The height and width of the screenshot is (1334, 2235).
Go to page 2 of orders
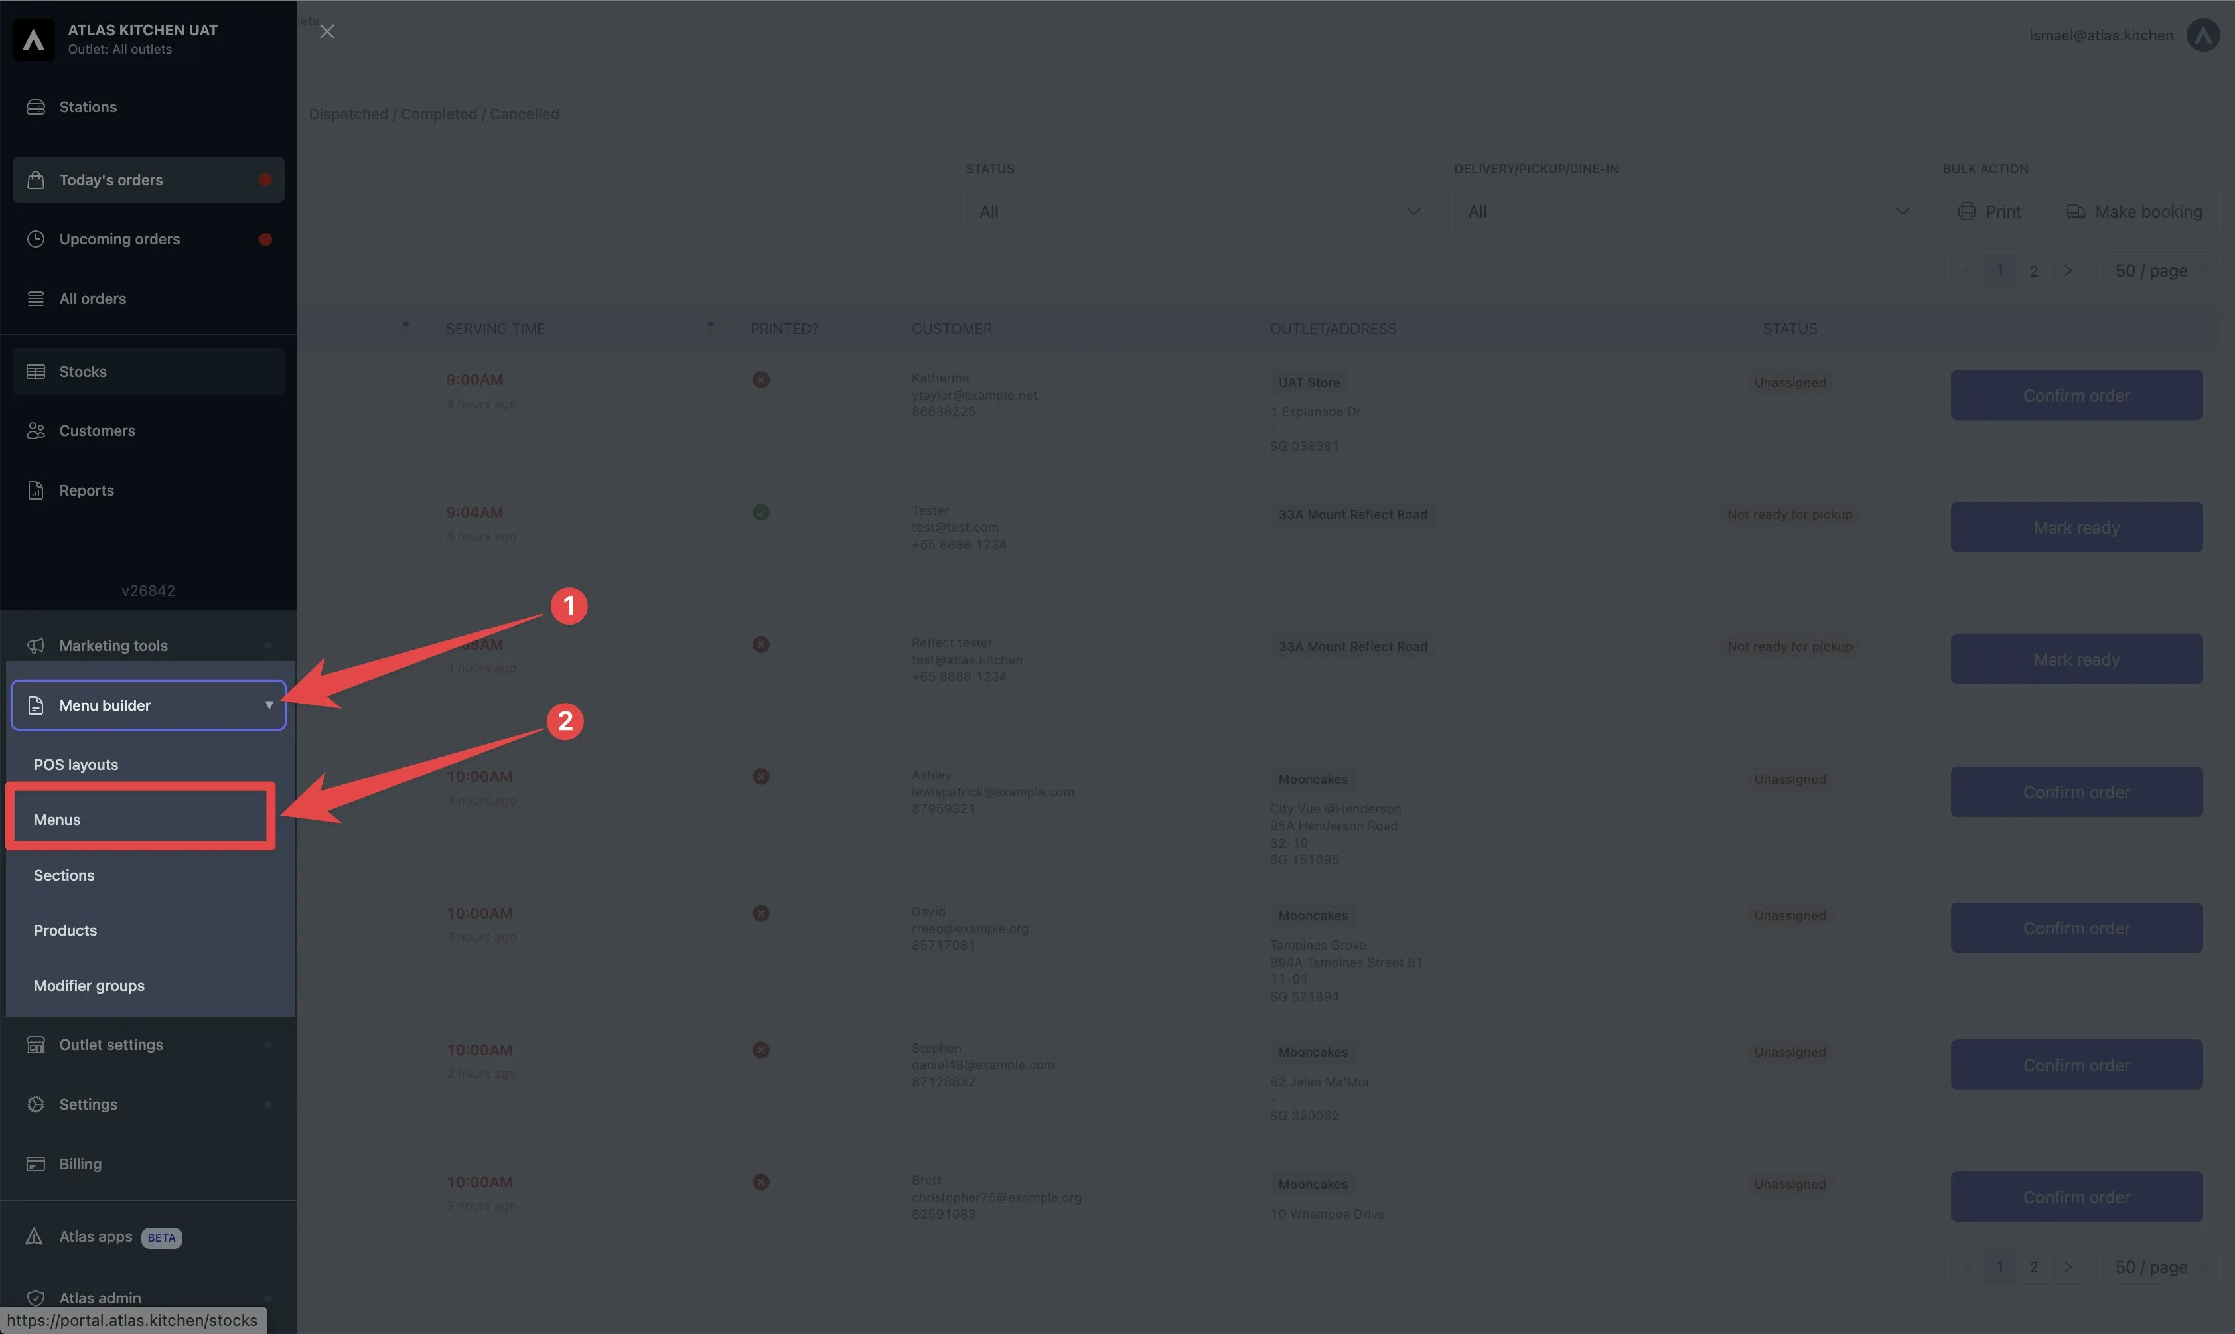[x=2034, y=269]
